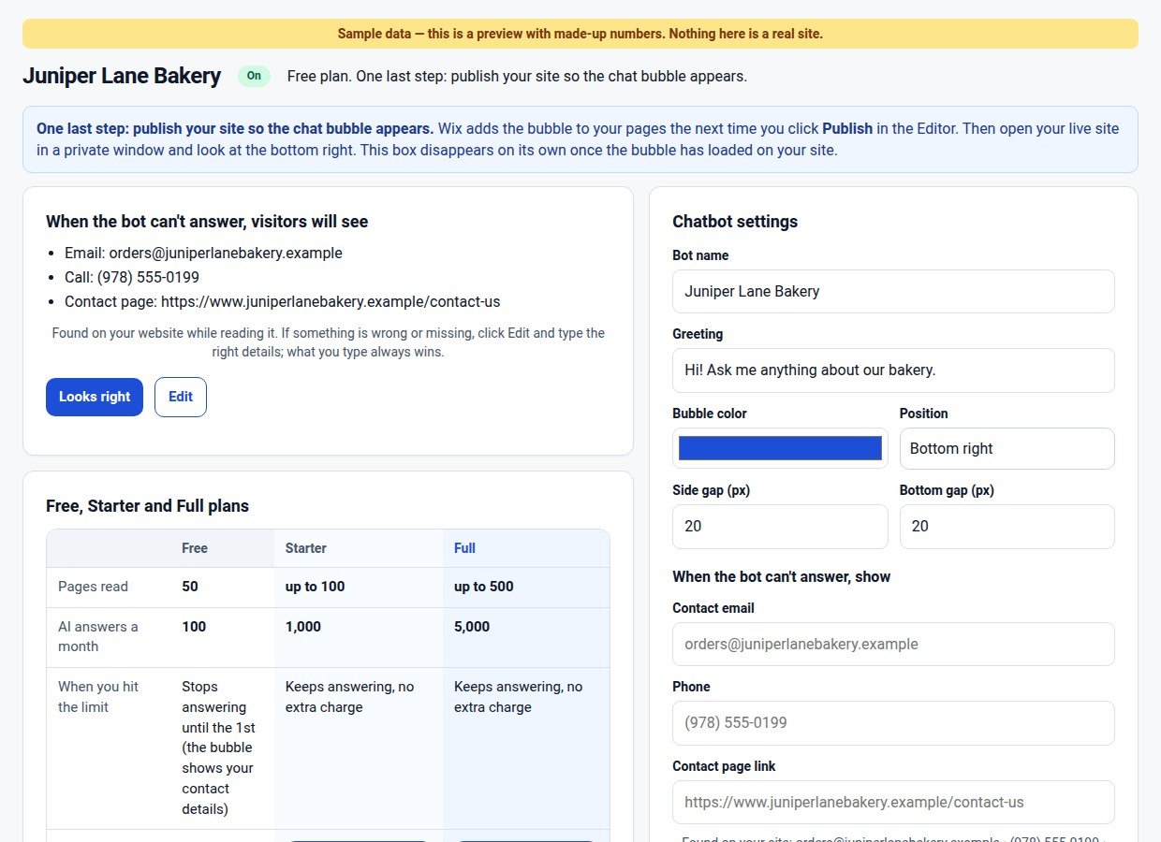This screenshot has height=842, width=1161.
Task: Click the Call: (978) 555-0199 item
Action: (132, 277)
